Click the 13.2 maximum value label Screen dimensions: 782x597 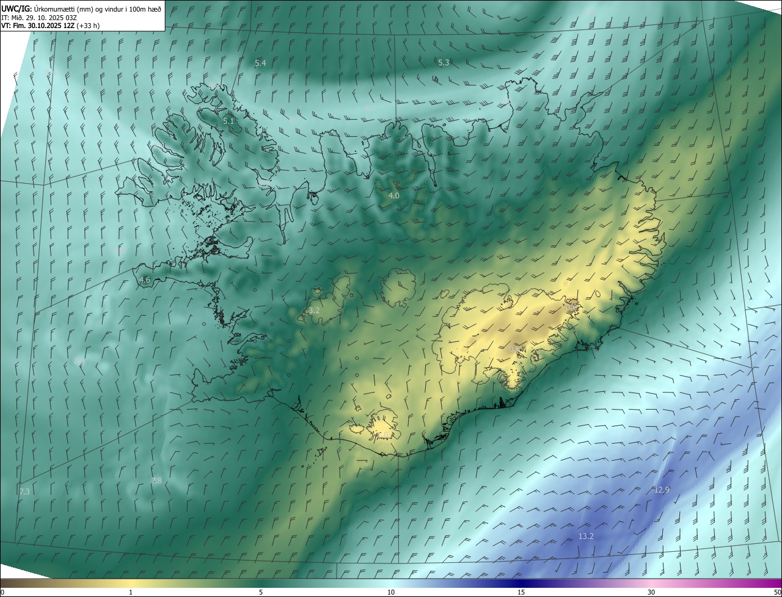tap(586, 537)
